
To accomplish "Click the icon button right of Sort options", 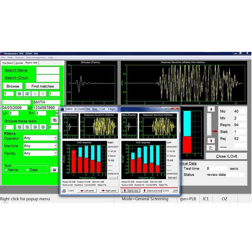I will tap(54, 170).
